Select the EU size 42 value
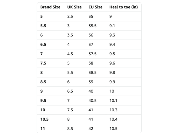The height and width of the screenshot is (133, 178). click(91, 128)
